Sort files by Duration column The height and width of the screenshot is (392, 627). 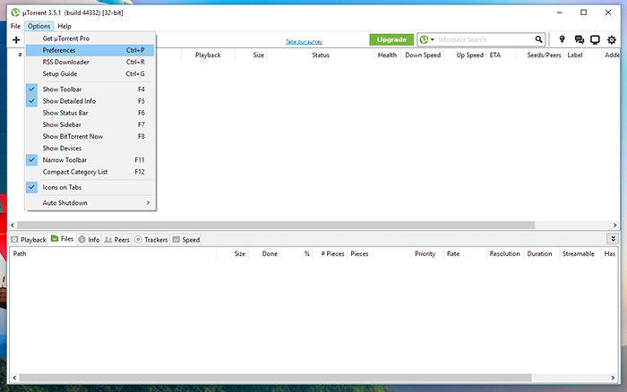[x=541, y=254]
